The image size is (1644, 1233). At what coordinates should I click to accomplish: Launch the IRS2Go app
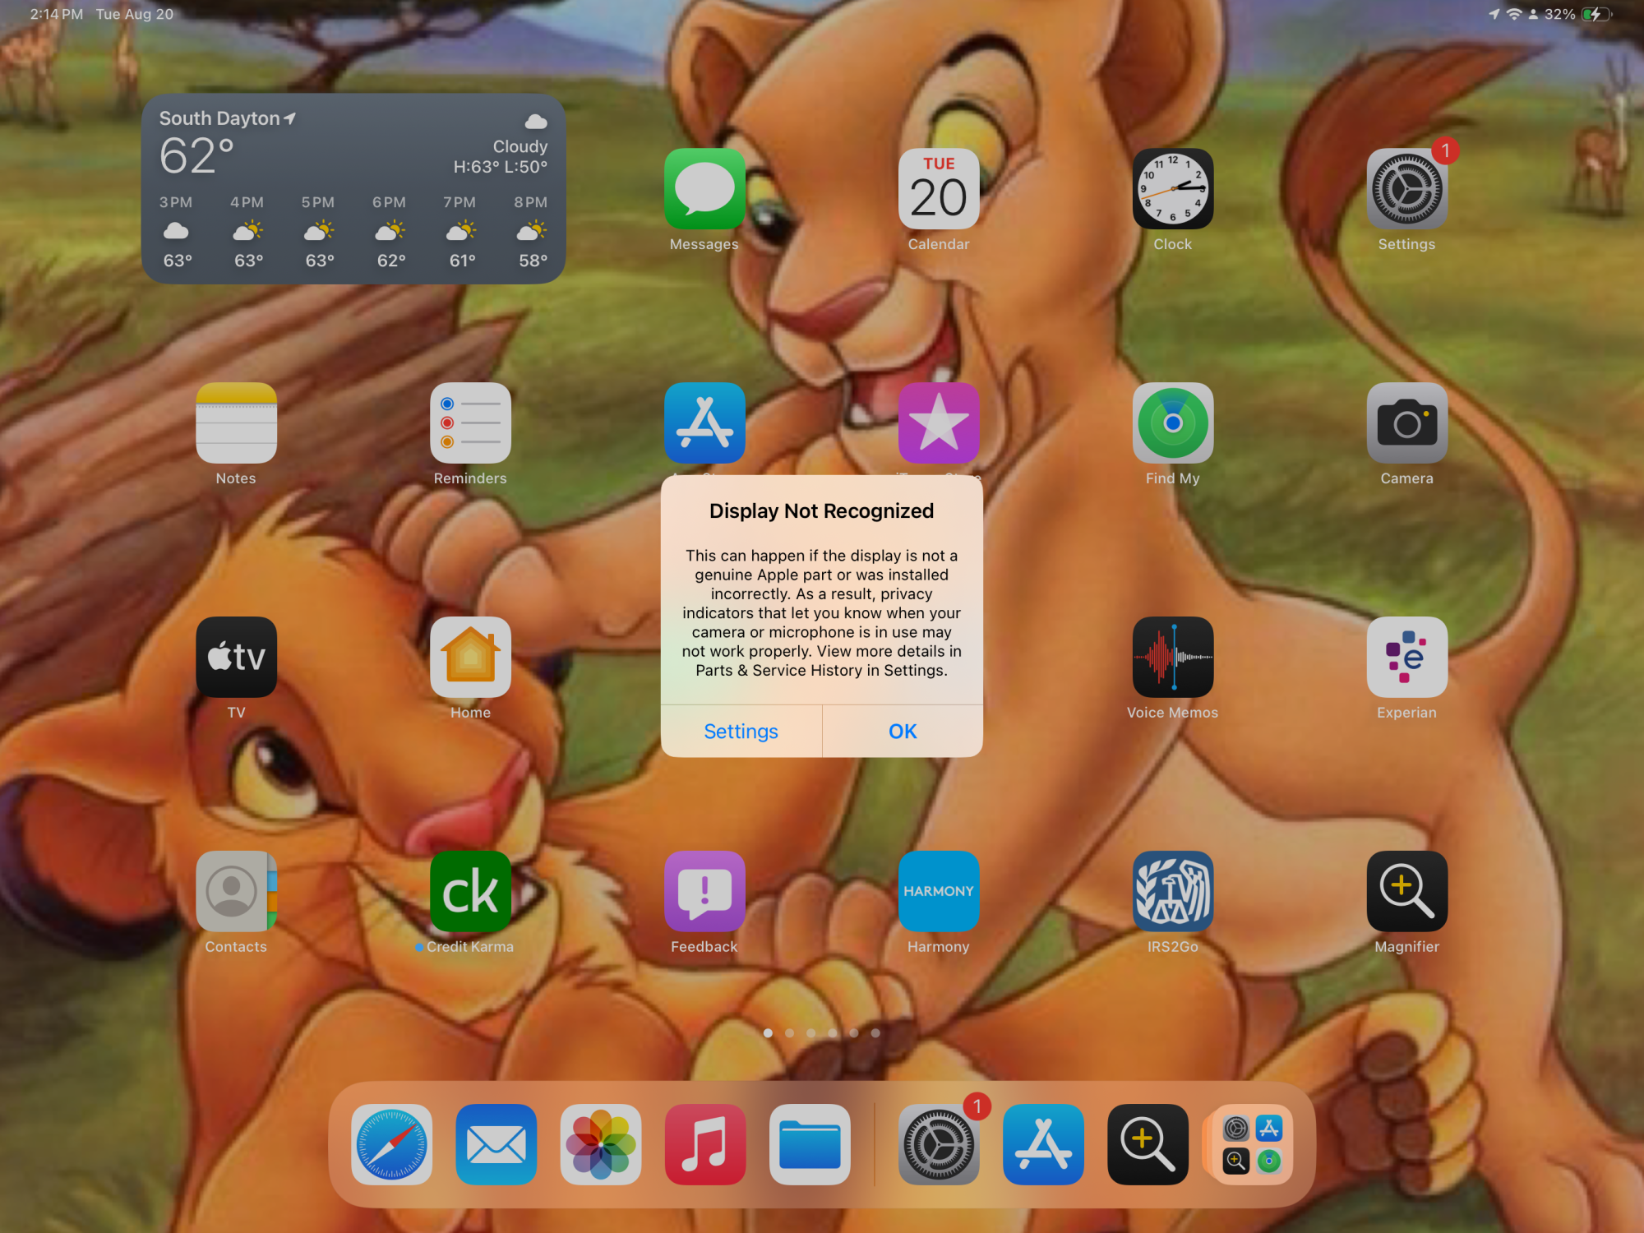coord(1172,891)
